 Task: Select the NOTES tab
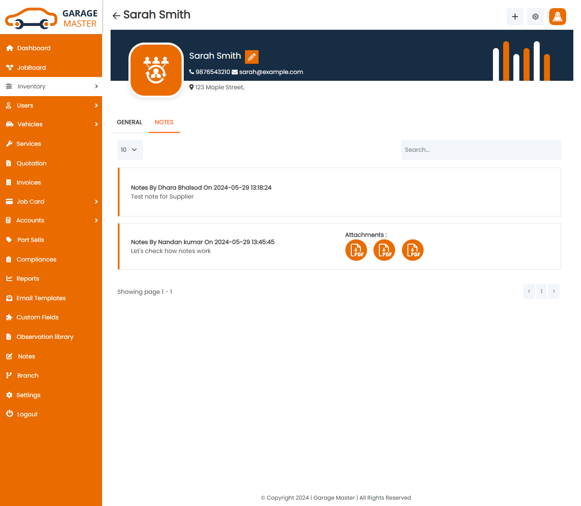[164, 122]
